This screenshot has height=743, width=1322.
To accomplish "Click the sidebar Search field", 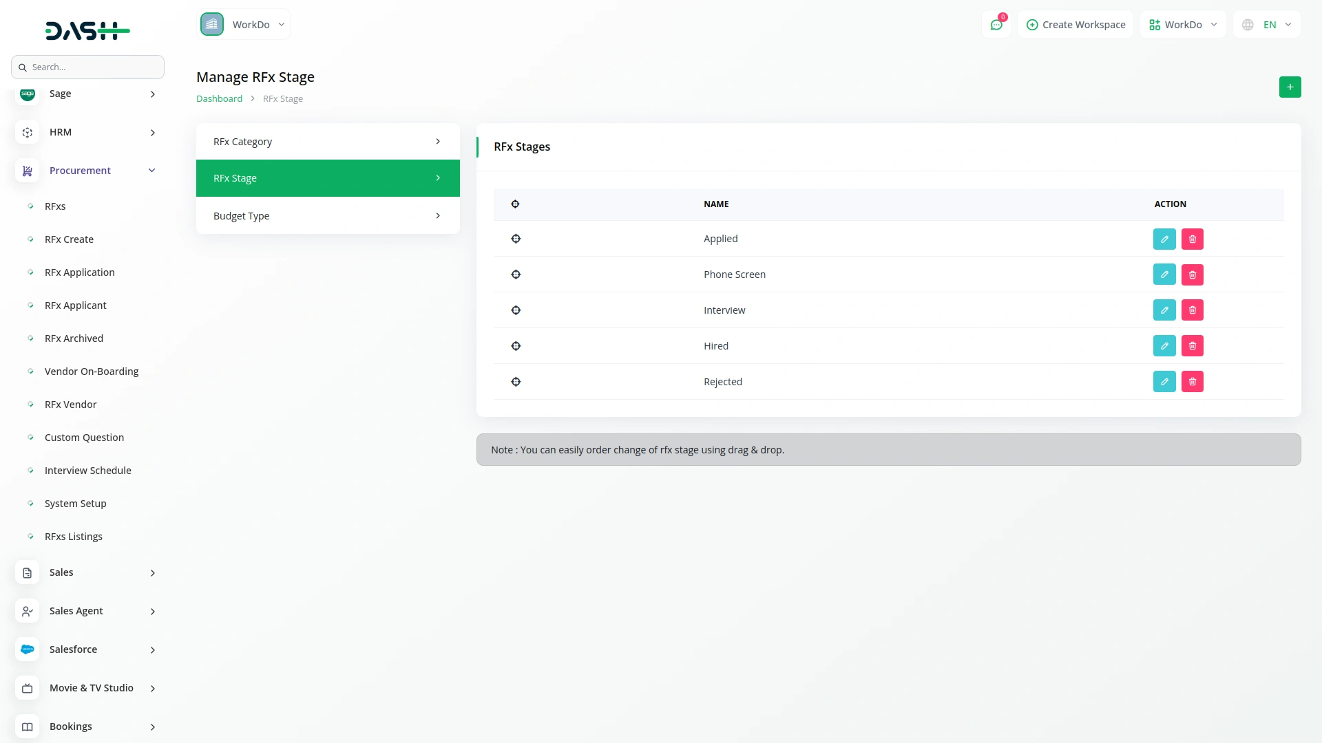I will click(87, 67).
